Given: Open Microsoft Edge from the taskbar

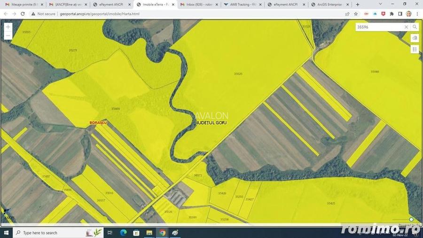Looking at the screenshot, I should [x=123, y=233].
